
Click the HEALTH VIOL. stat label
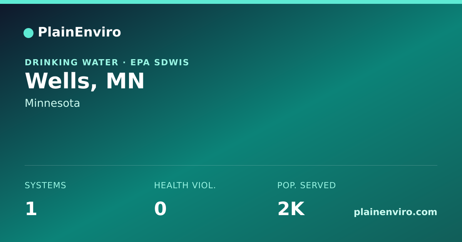185,186
